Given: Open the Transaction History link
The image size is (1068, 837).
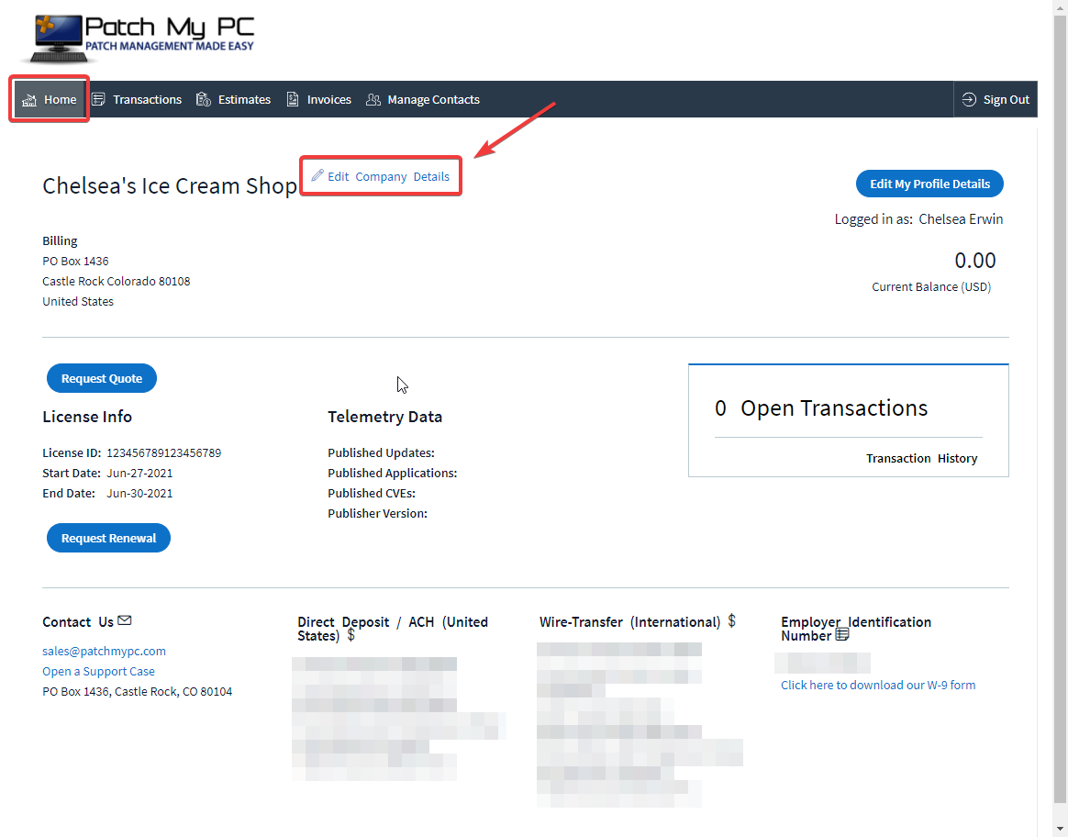Looking at the screenshot, I should (921, 458).
